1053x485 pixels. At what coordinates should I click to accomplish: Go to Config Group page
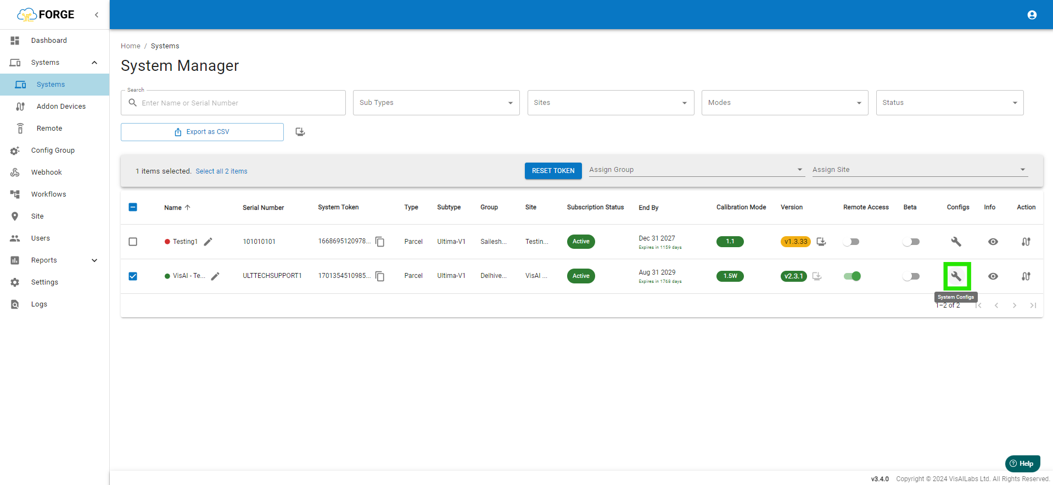[53, 150]
